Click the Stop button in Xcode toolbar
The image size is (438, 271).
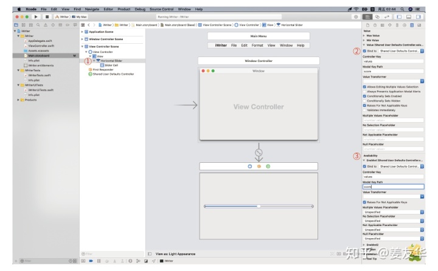point(47,17)
